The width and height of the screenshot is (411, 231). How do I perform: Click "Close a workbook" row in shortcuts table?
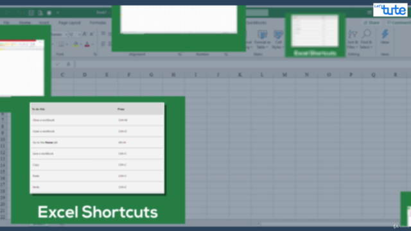(97, 120)
